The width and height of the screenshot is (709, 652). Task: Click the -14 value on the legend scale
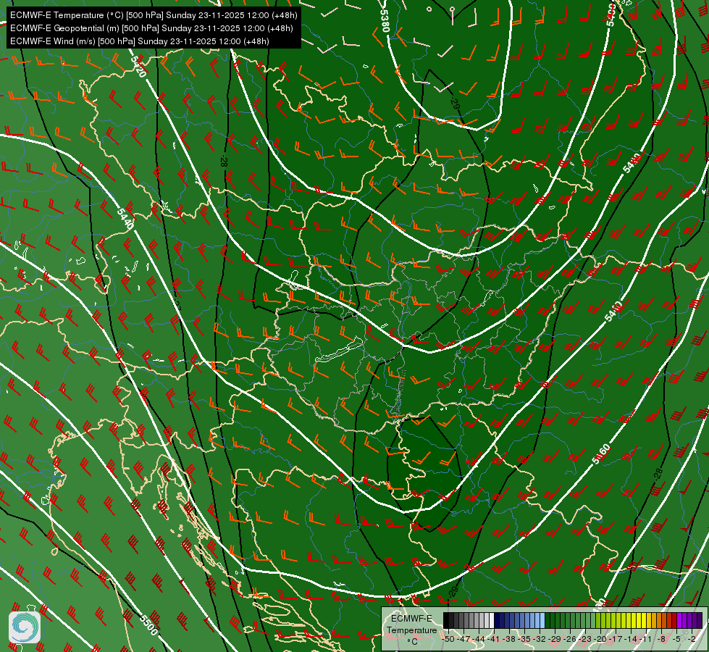tap(631, 639)
